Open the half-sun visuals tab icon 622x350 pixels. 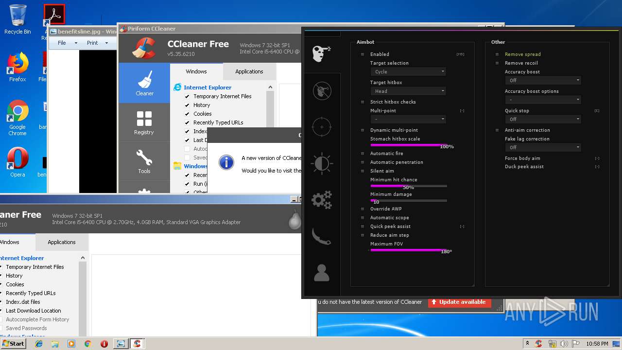(322, 163)
